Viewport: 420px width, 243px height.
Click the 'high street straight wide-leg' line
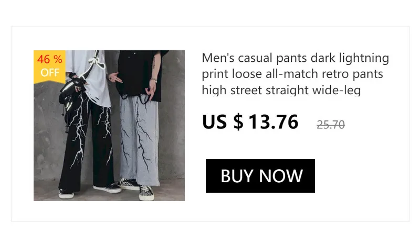(281, 90)
